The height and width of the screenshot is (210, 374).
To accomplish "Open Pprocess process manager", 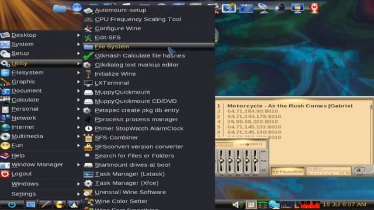I will pyautogui.click(x=148, y=120).
